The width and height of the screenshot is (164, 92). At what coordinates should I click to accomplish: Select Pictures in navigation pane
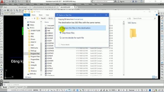point(32,22)
